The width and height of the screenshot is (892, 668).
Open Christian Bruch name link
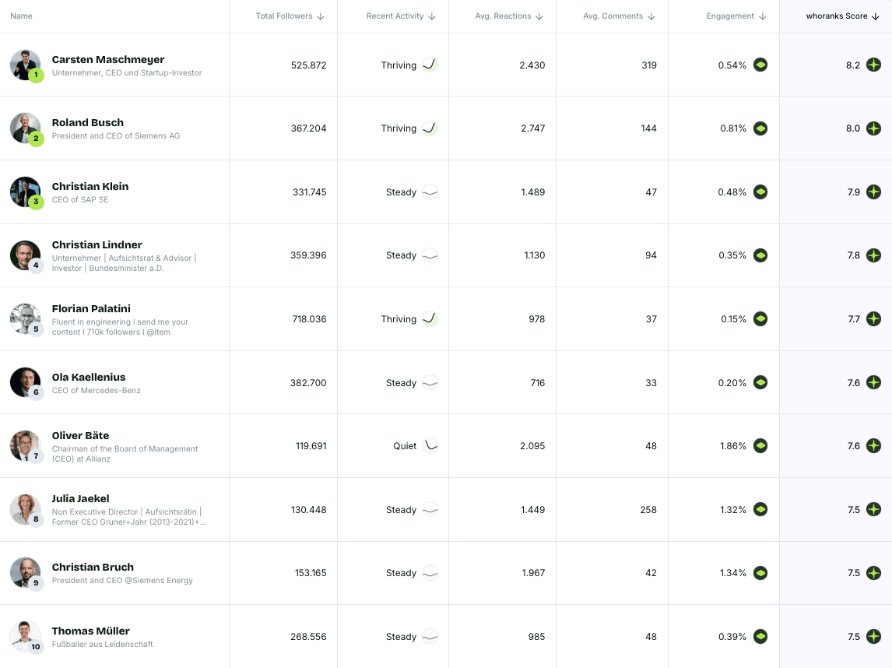click(x=93, y=568)
